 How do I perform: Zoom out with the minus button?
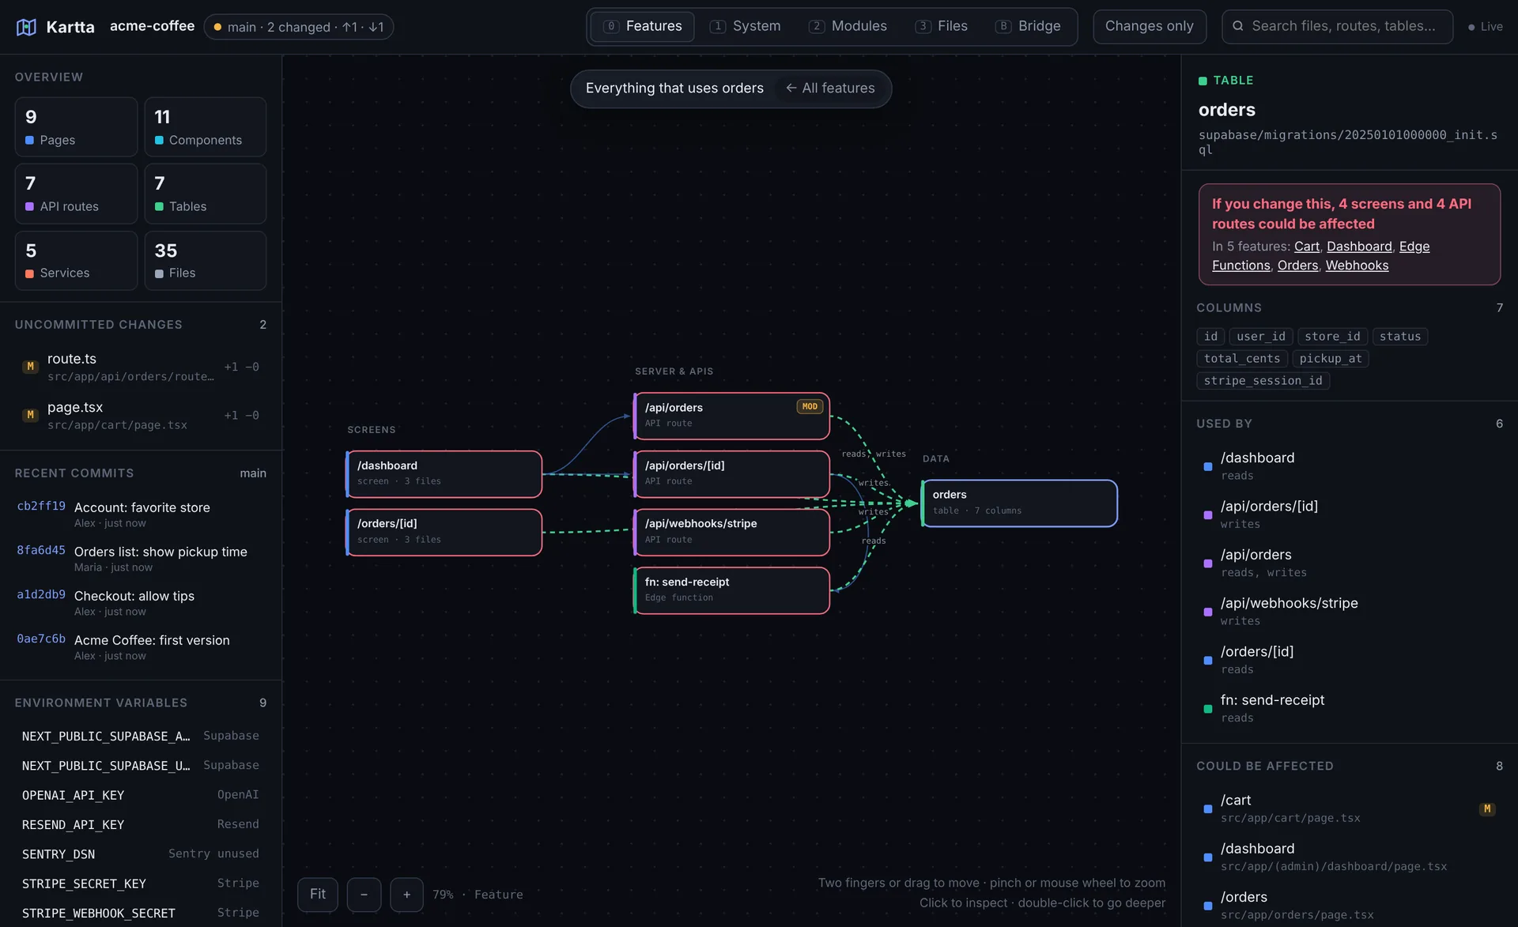tap(364, 895)
